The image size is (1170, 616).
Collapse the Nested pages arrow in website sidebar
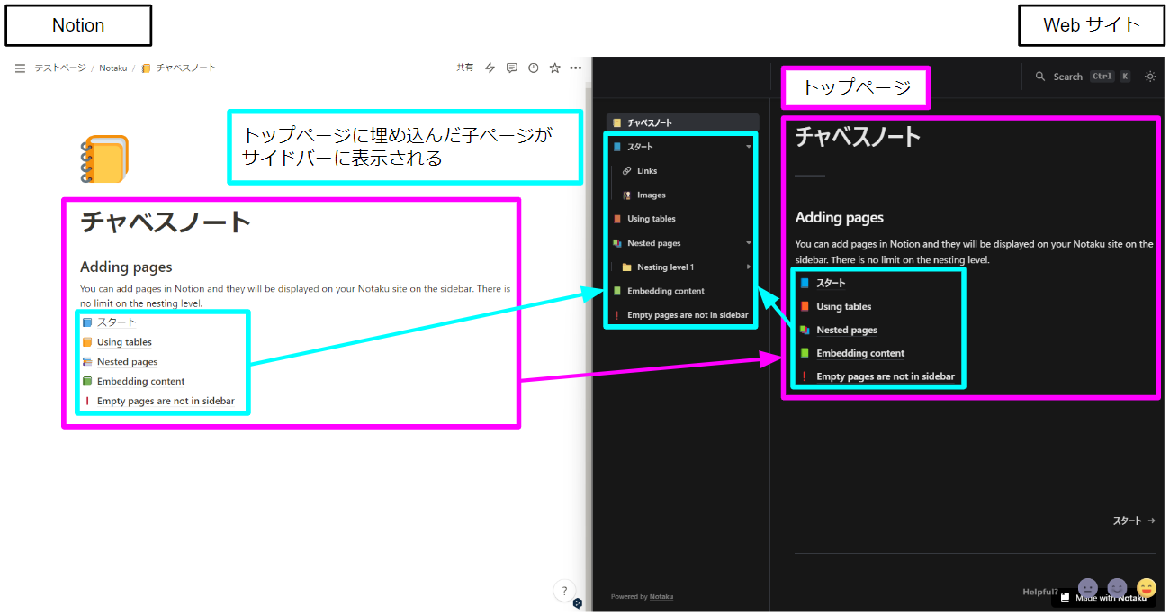tap(749, 243)
